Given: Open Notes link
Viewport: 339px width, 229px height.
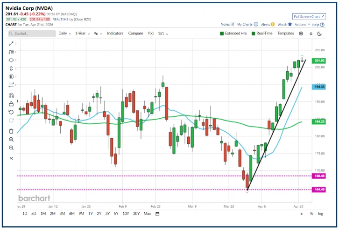Looking at the screenshot, I should [x=227, y=24].
